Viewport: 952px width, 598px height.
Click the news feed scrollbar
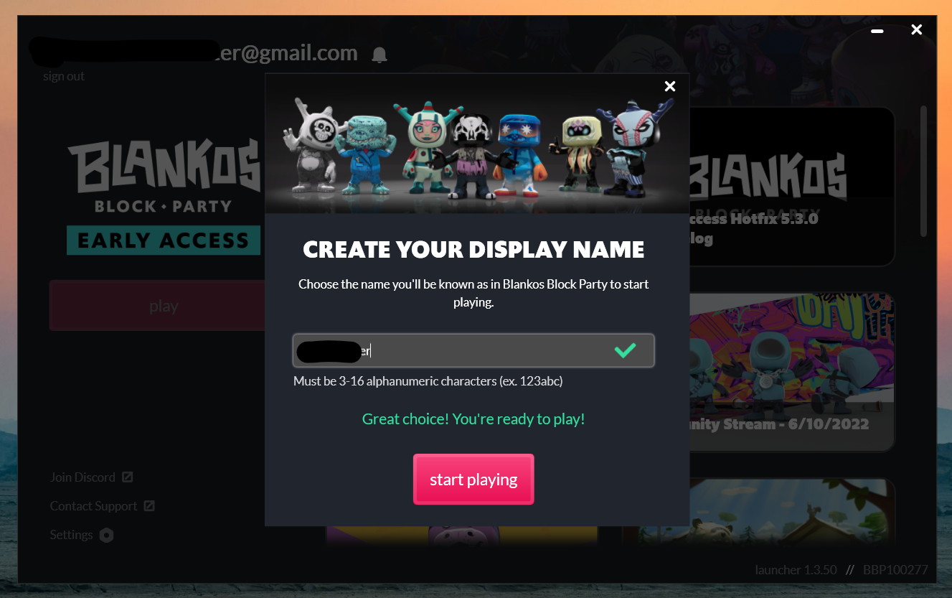click(x=924, y=171)
